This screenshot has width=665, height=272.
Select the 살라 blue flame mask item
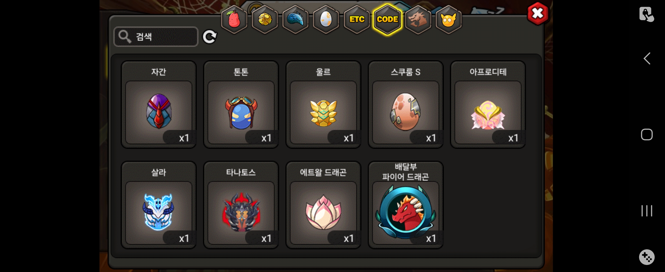click(x=158, y=205)
